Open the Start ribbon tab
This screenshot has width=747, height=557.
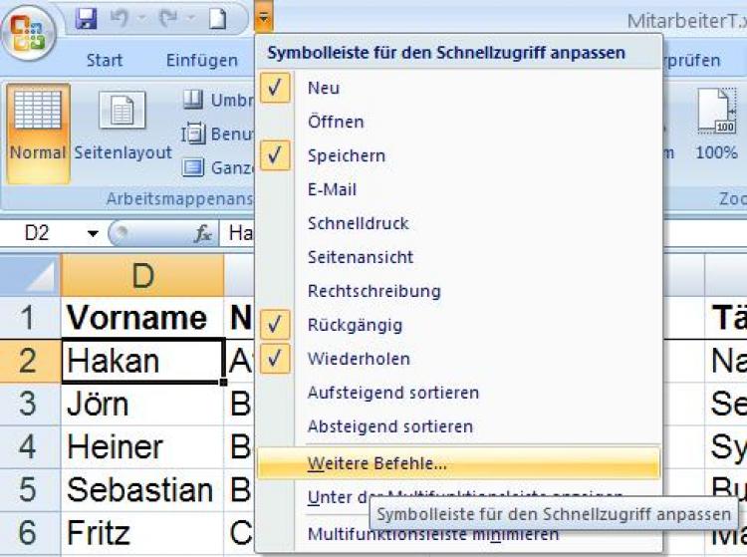pos(105,61)
